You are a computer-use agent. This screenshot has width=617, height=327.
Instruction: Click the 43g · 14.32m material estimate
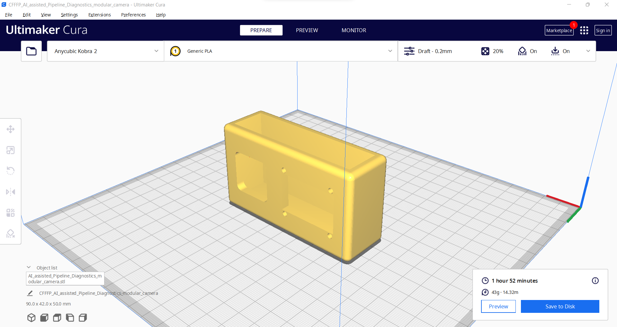505,292
